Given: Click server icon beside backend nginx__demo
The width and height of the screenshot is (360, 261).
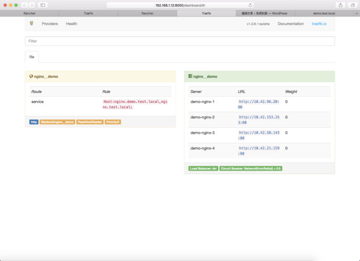Looking at the screenshot, I should coord(190,76).
